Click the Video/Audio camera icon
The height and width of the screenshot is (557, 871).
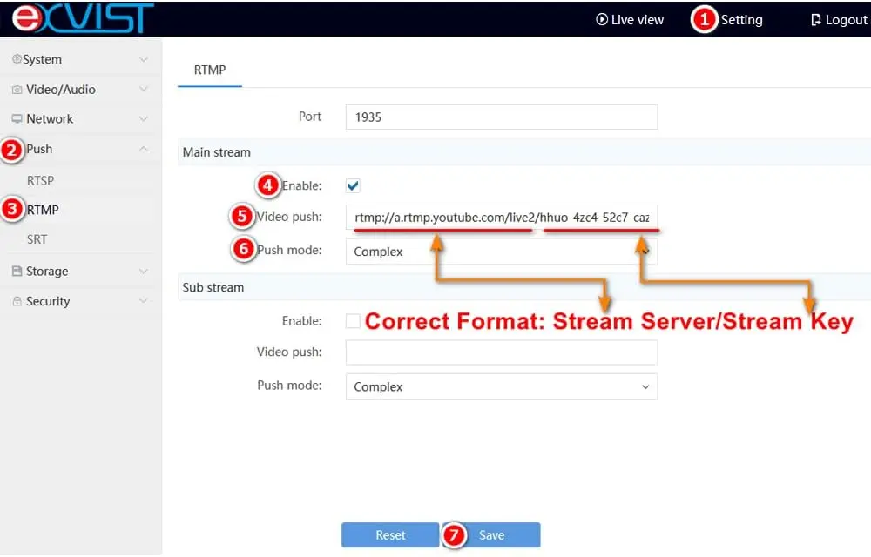coord(17,90)
